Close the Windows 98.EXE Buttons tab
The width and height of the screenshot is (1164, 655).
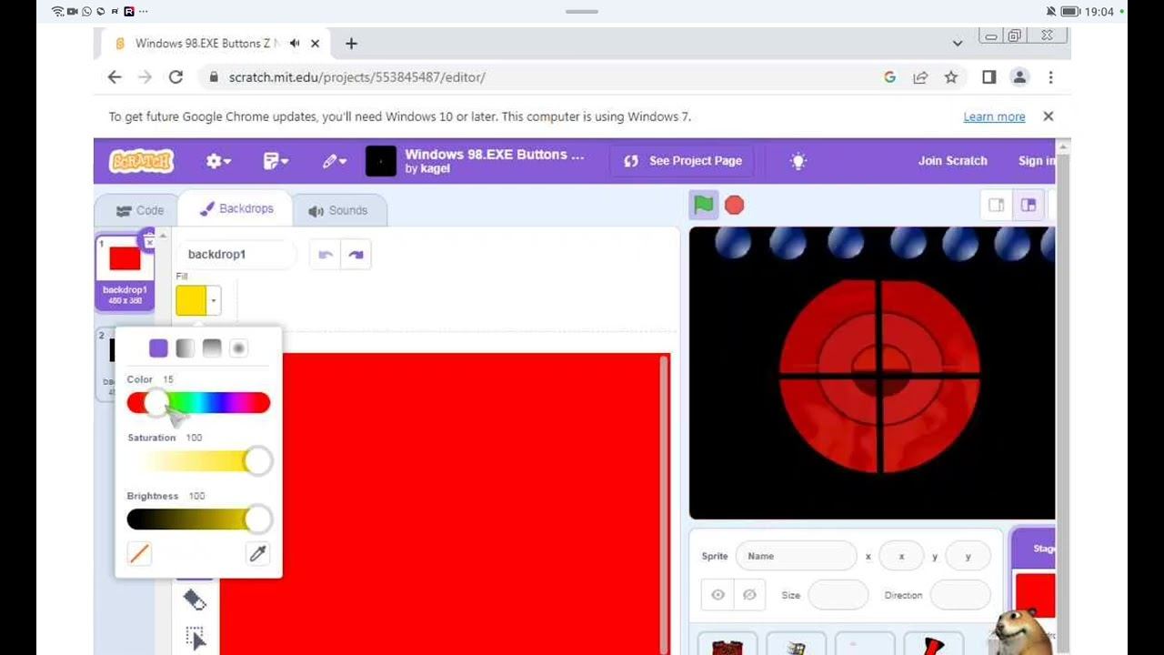(316, 43)
